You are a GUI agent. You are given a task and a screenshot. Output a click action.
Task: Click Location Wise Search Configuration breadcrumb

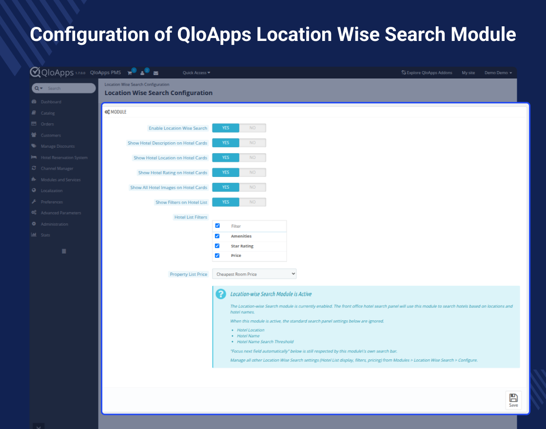click(137, 84)
